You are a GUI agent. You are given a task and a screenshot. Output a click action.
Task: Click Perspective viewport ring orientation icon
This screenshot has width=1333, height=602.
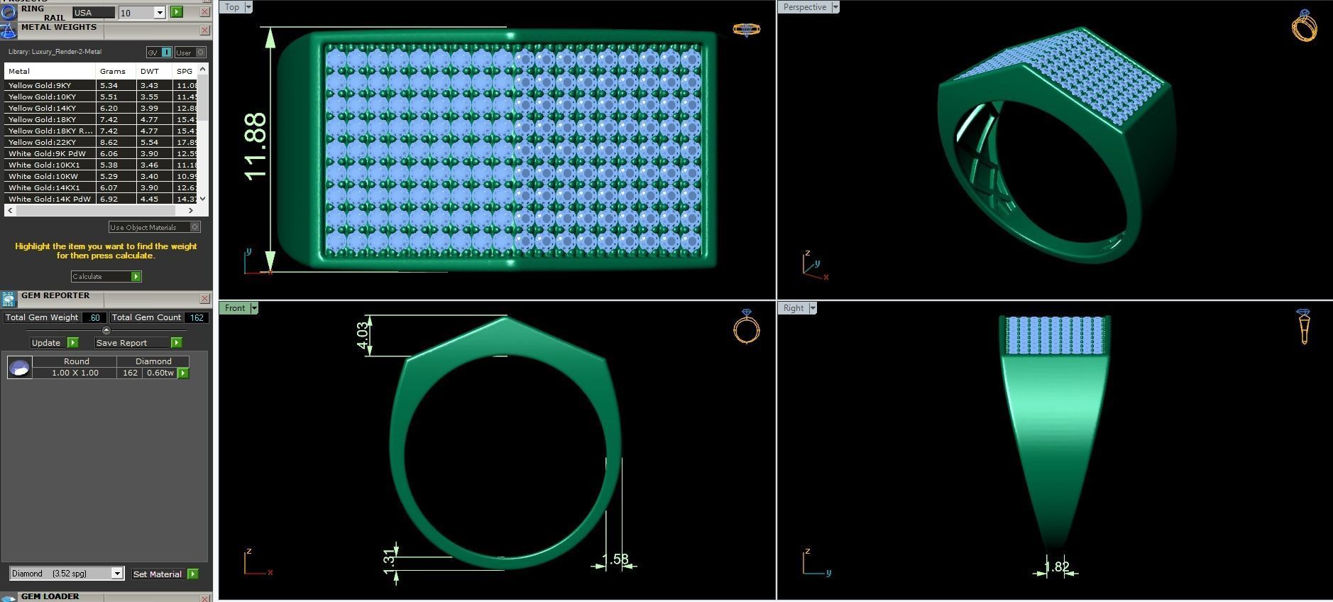1305,26
